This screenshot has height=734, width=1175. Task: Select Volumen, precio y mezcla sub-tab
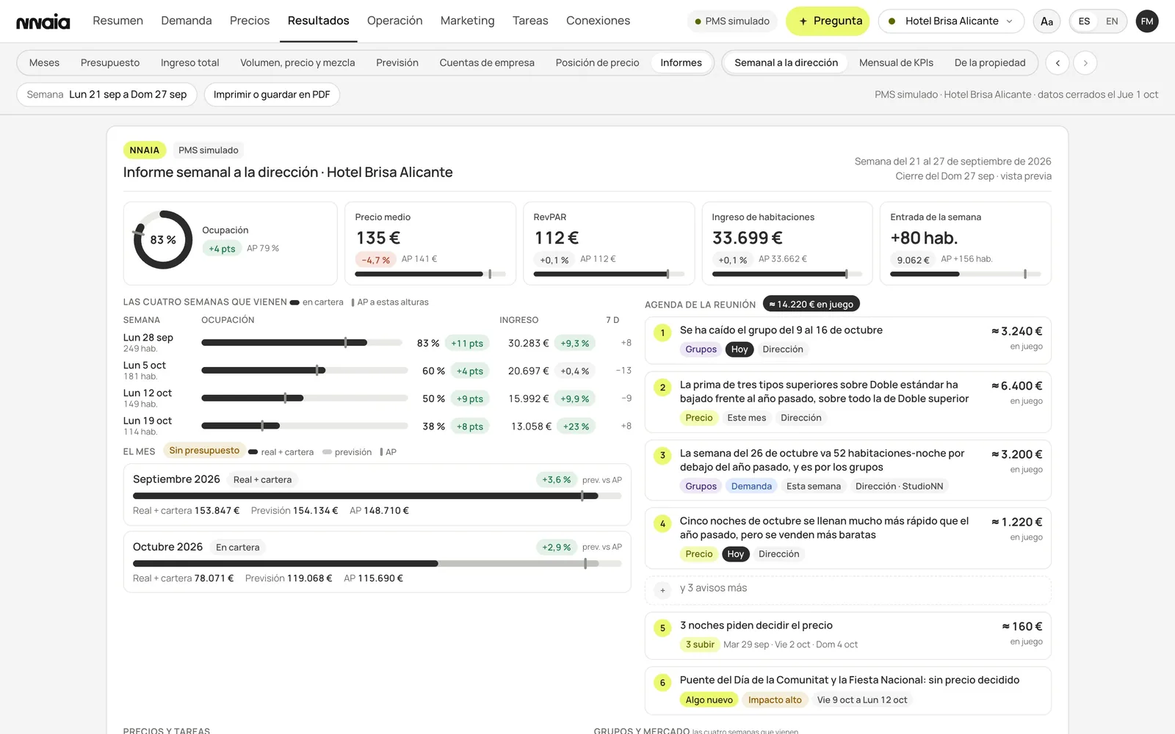tap(297, 63)
